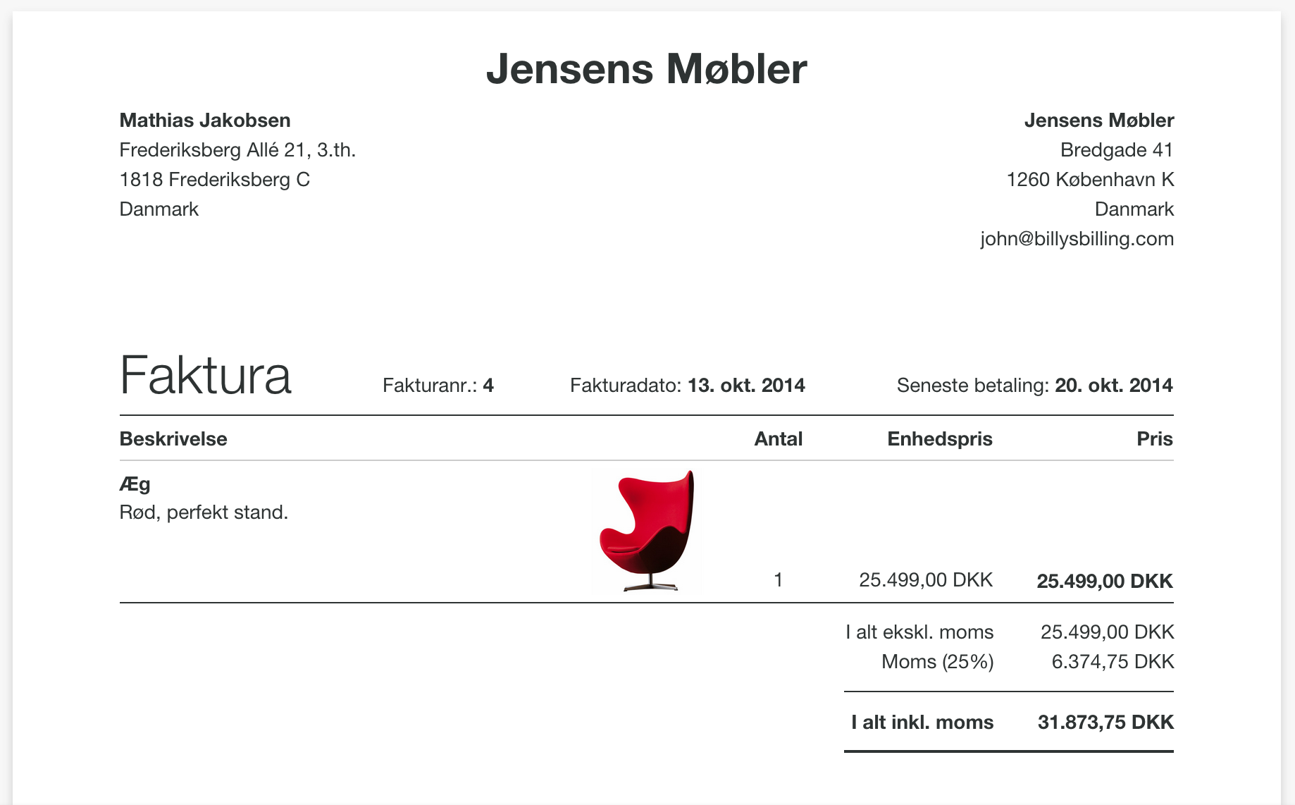This screenshot has width=1295, height=805.
Task: Click the red egg chair product image
Action: click(x=647, y=530)
